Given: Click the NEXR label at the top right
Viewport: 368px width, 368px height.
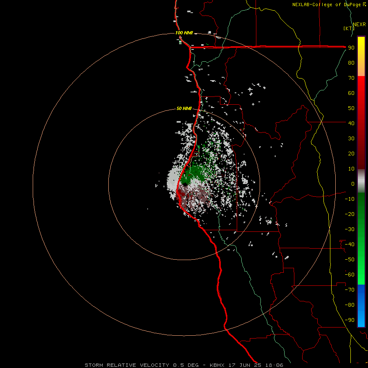Looking at the screenshot, I should (359, 25).
